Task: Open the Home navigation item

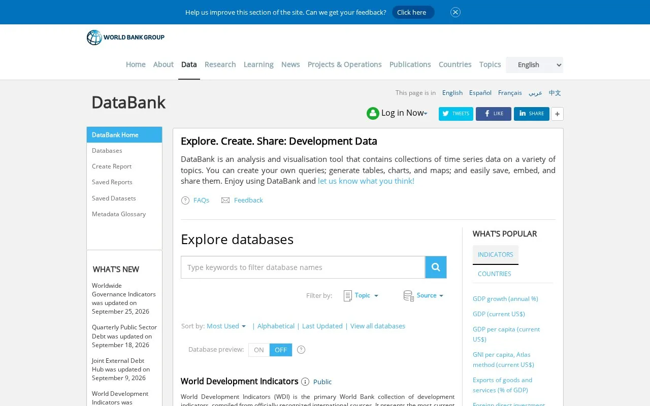Action: pos(136,64)
